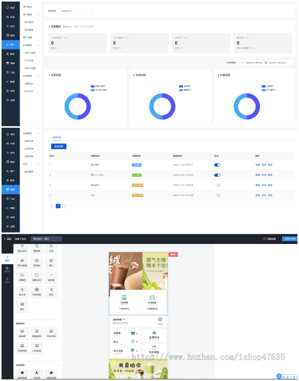299x381 pixels.
Task: Collapse the 用户管理 submenu group
Action: pos(38,15)
